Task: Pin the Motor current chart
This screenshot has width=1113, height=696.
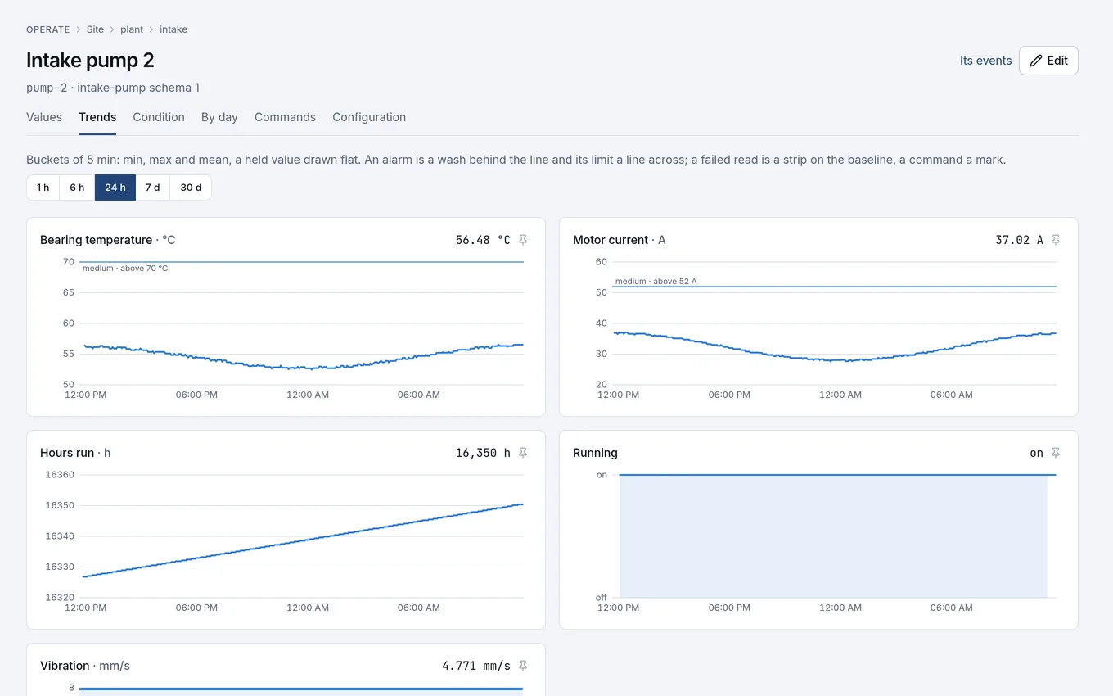Action: coord(1056,240)
